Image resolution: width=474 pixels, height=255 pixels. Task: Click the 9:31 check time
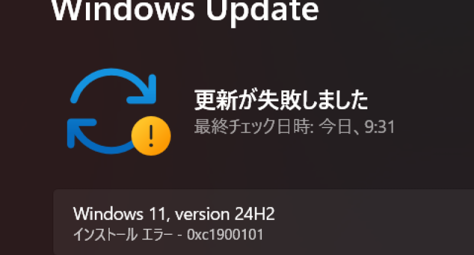point(380,127)
